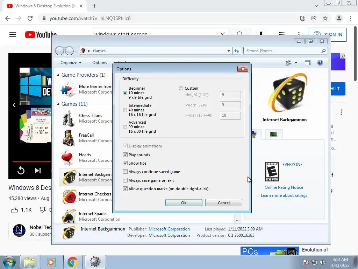Select the More Games puzzle icon

[x=68, y=89]
